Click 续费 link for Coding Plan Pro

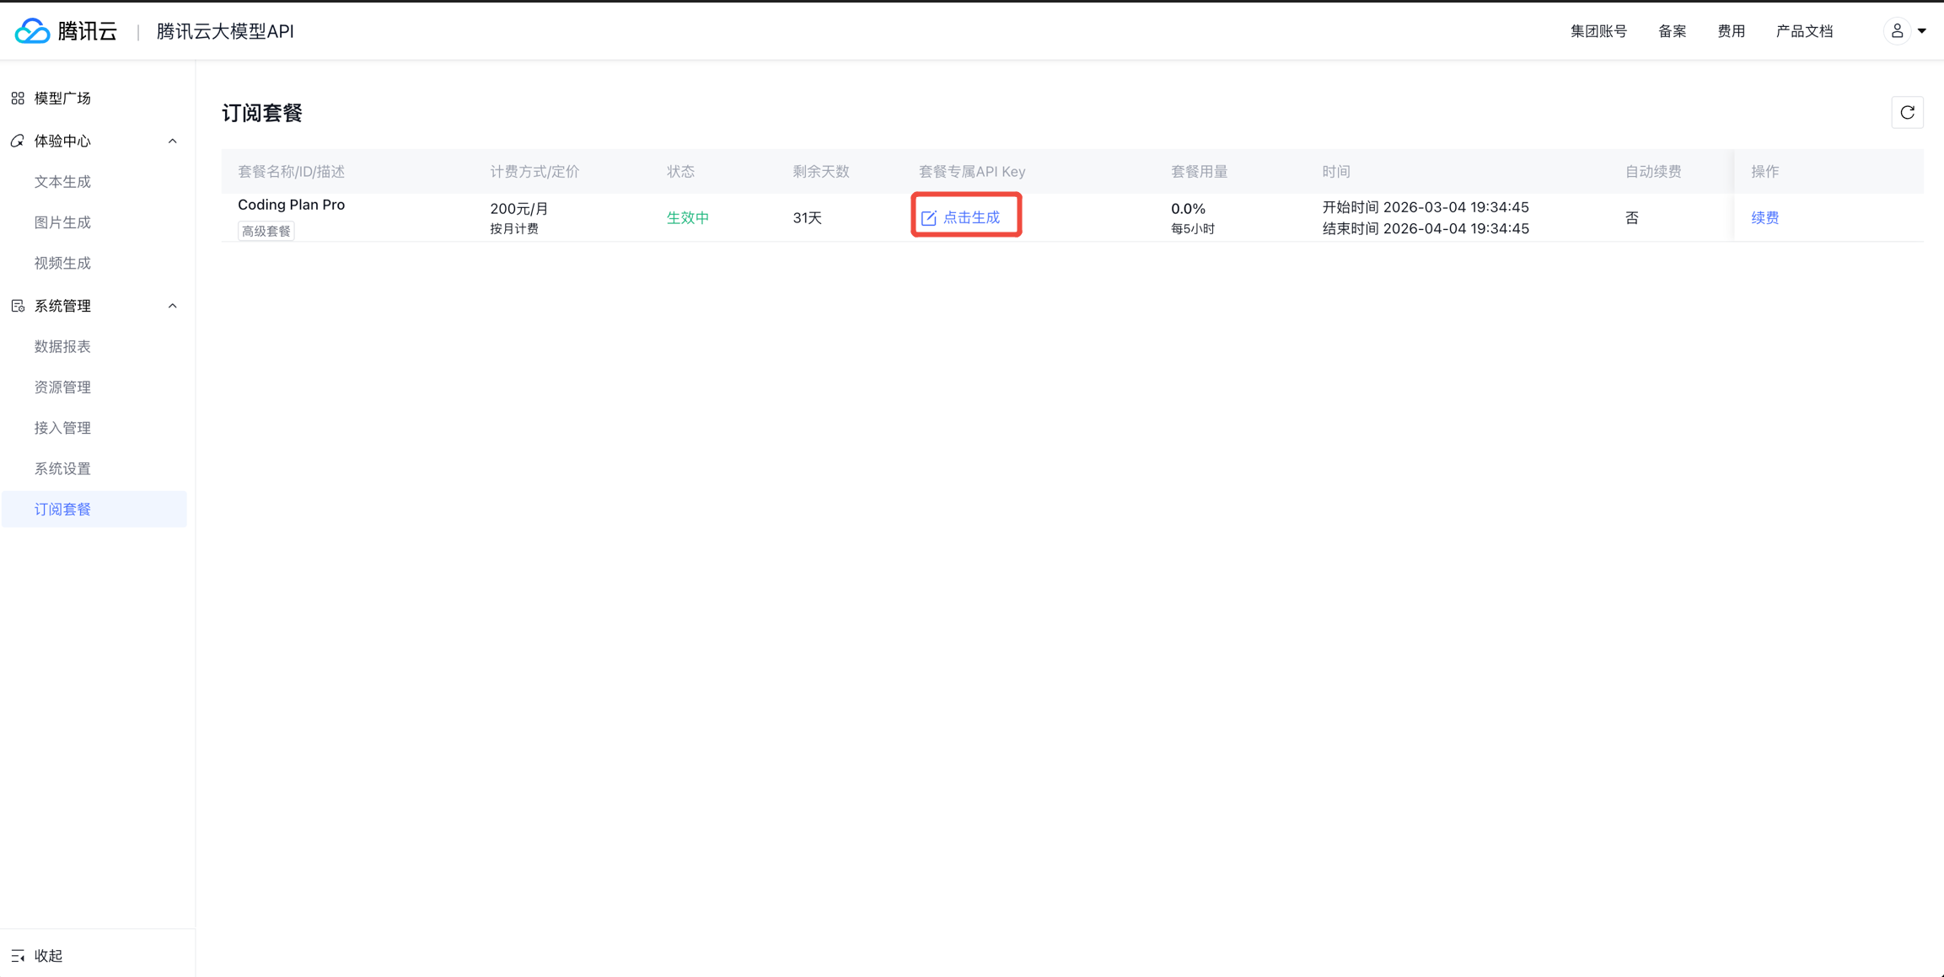(1764, 218)
